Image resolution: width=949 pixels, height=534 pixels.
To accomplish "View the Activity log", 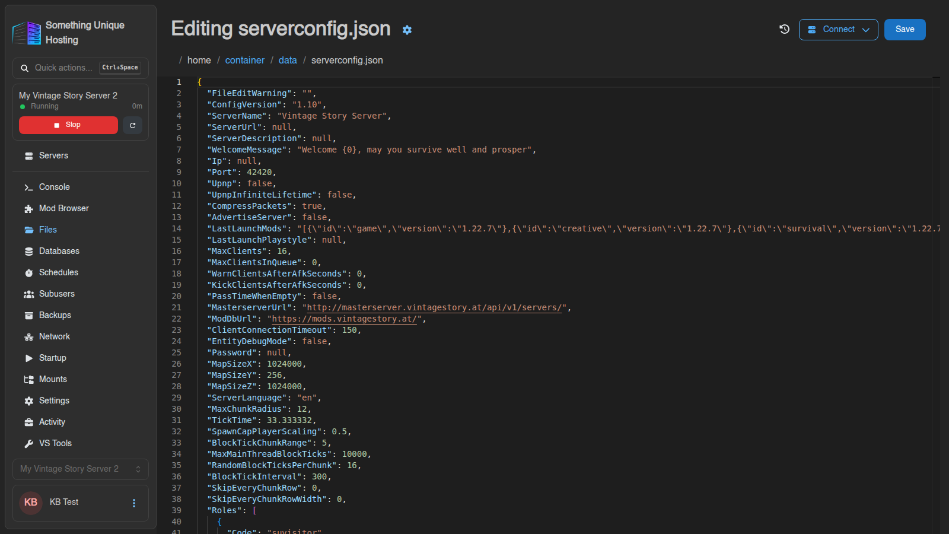I will (x=81, y=422).
